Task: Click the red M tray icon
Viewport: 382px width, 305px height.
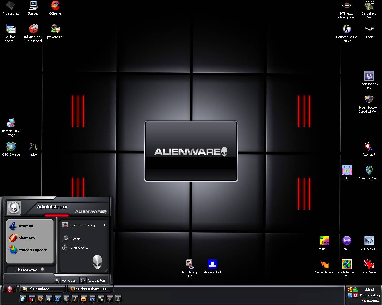Action: tap(355, 295)
